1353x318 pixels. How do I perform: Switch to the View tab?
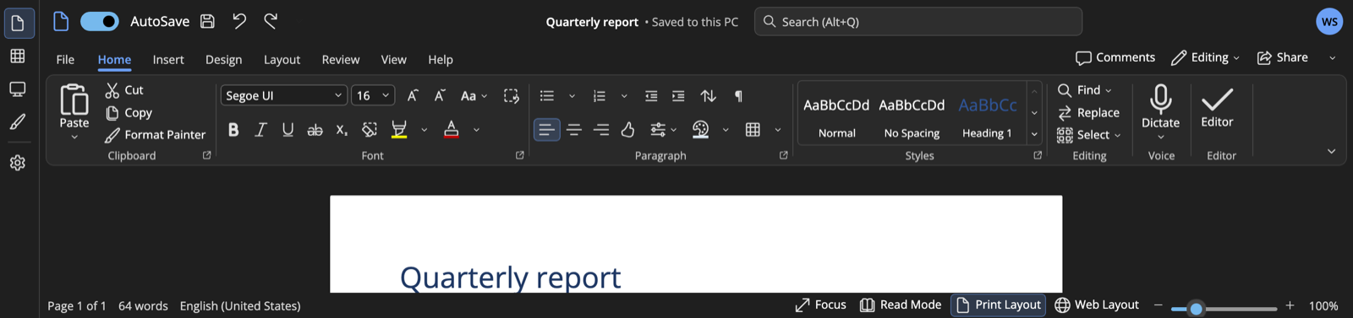pos(393,59)
